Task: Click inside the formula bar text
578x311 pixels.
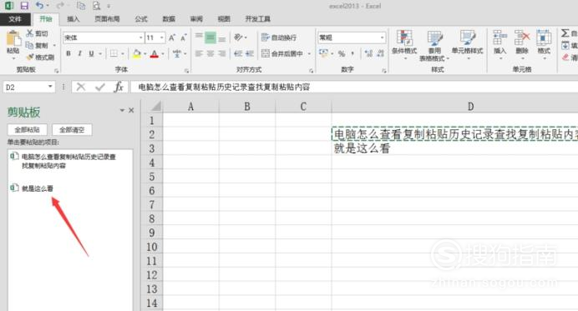Action: click(224, 87)
